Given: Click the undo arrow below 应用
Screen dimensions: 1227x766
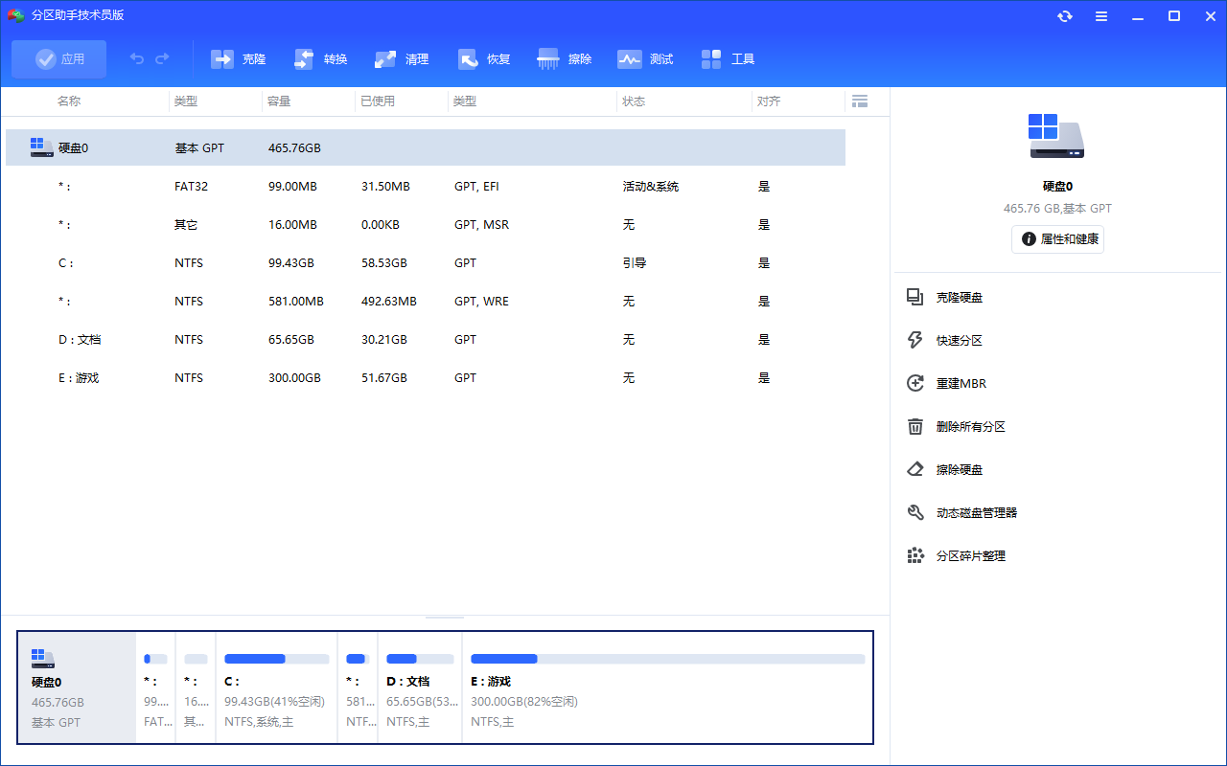Looking at the screenshot, I should [x=136, y=58].
